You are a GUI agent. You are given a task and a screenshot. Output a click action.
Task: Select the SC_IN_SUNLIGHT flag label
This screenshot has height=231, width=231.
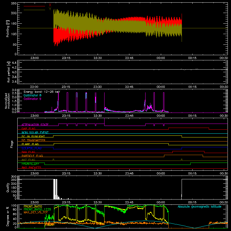pos(33,136)
